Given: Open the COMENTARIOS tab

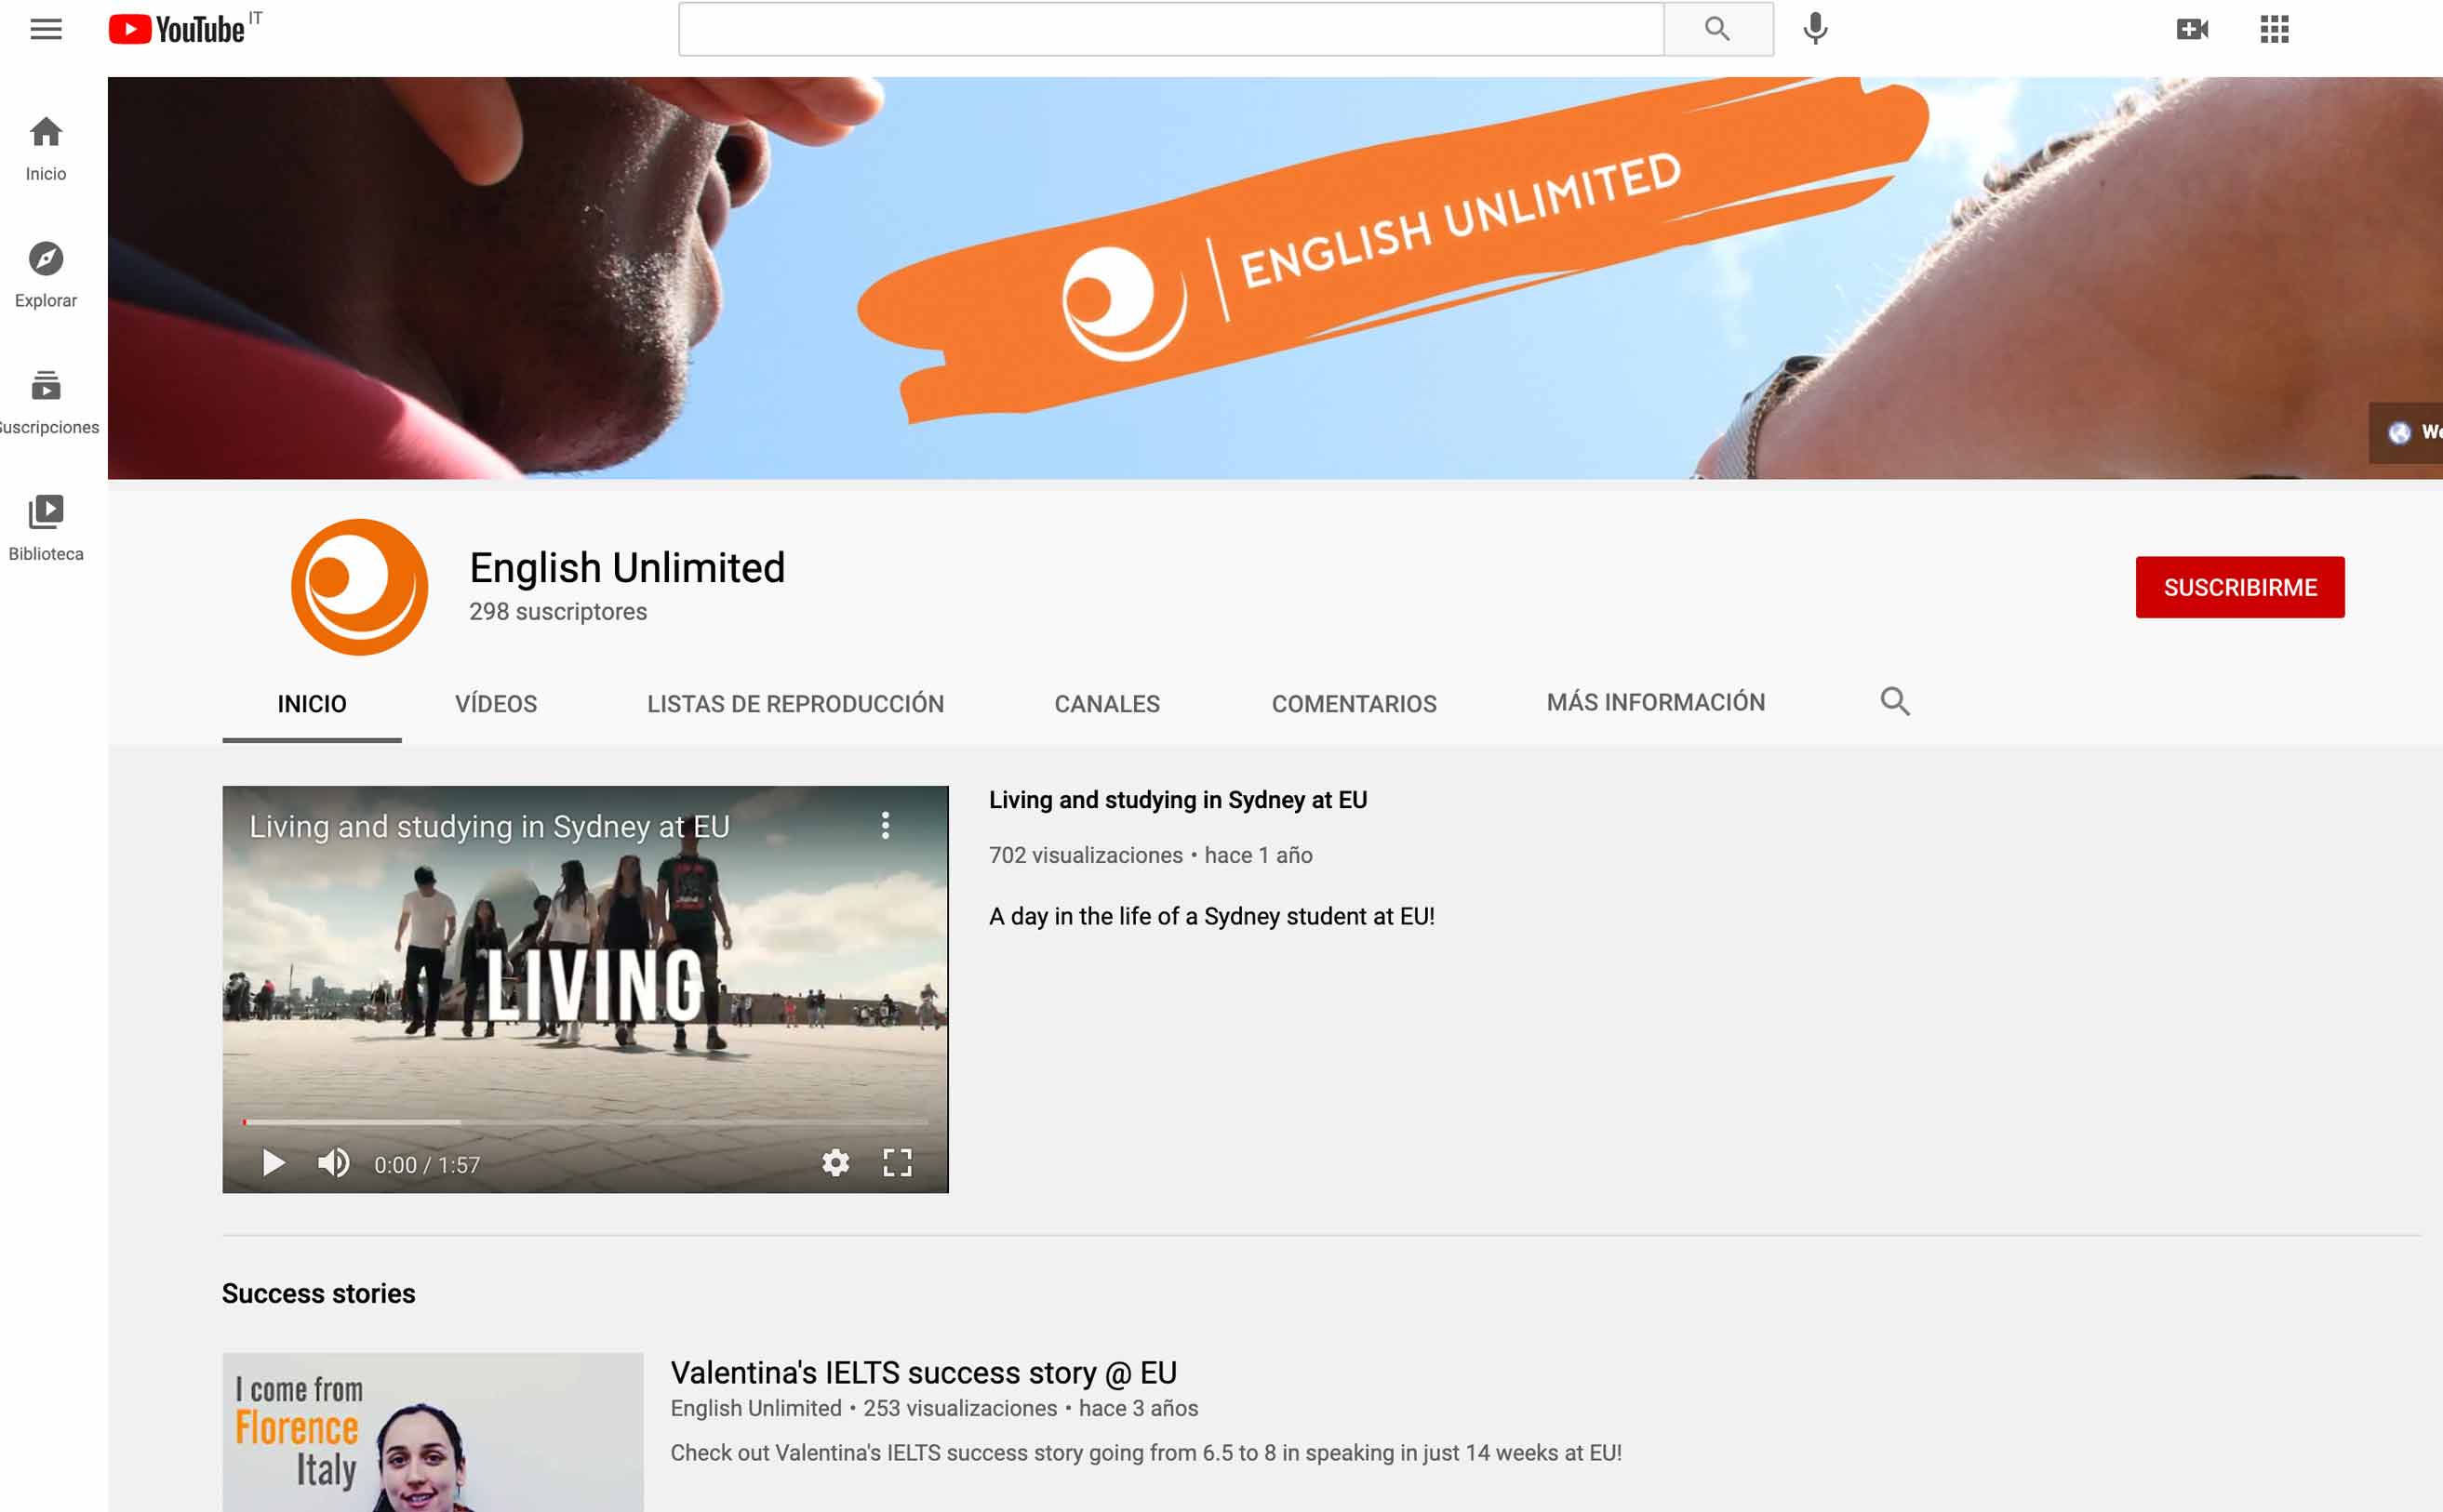Looking at the screenshot, I should tap(1354, 704).
